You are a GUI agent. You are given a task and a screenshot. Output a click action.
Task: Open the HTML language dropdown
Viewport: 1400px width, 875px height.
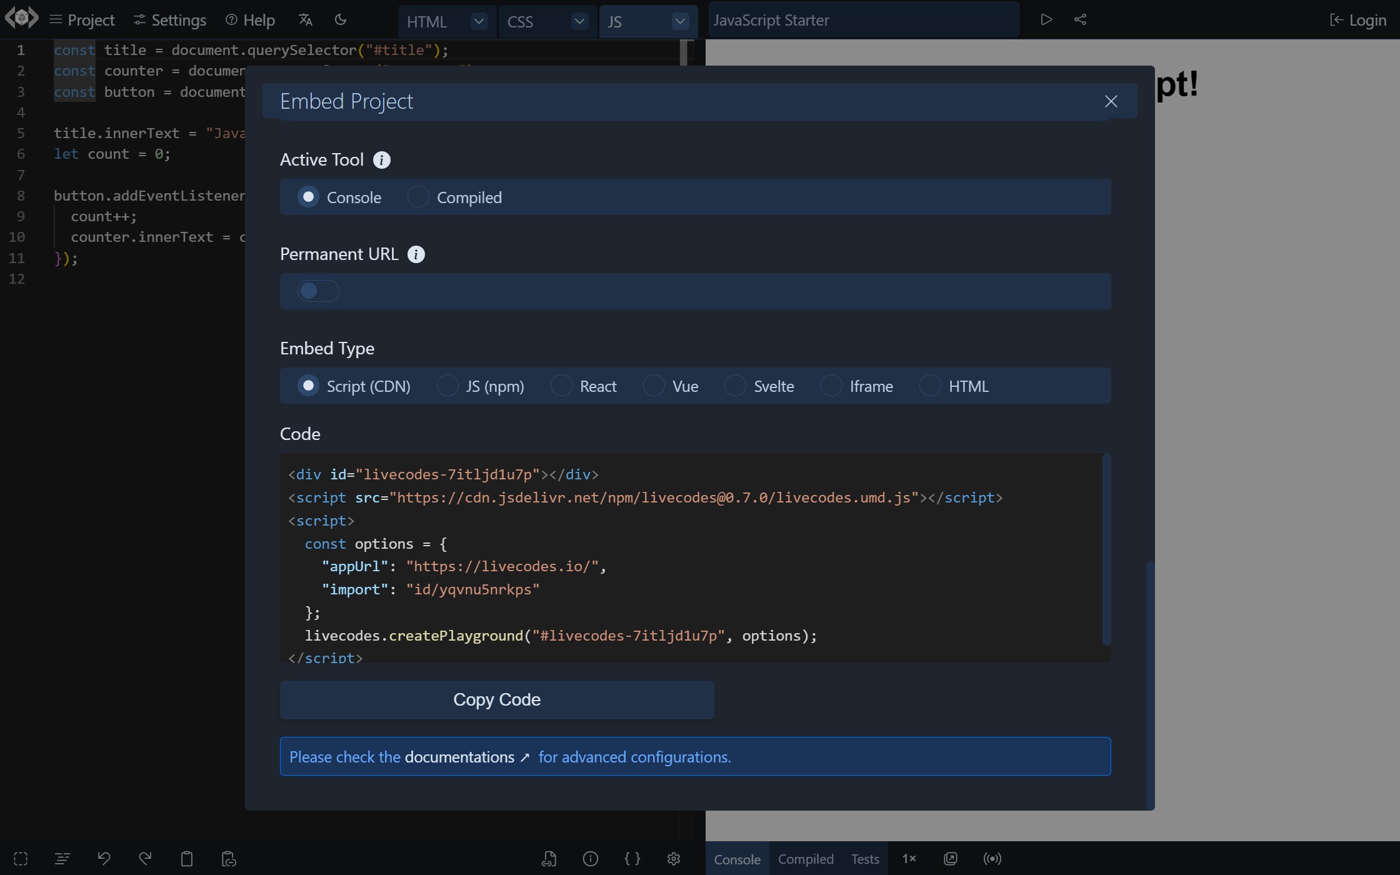(478, 21)
